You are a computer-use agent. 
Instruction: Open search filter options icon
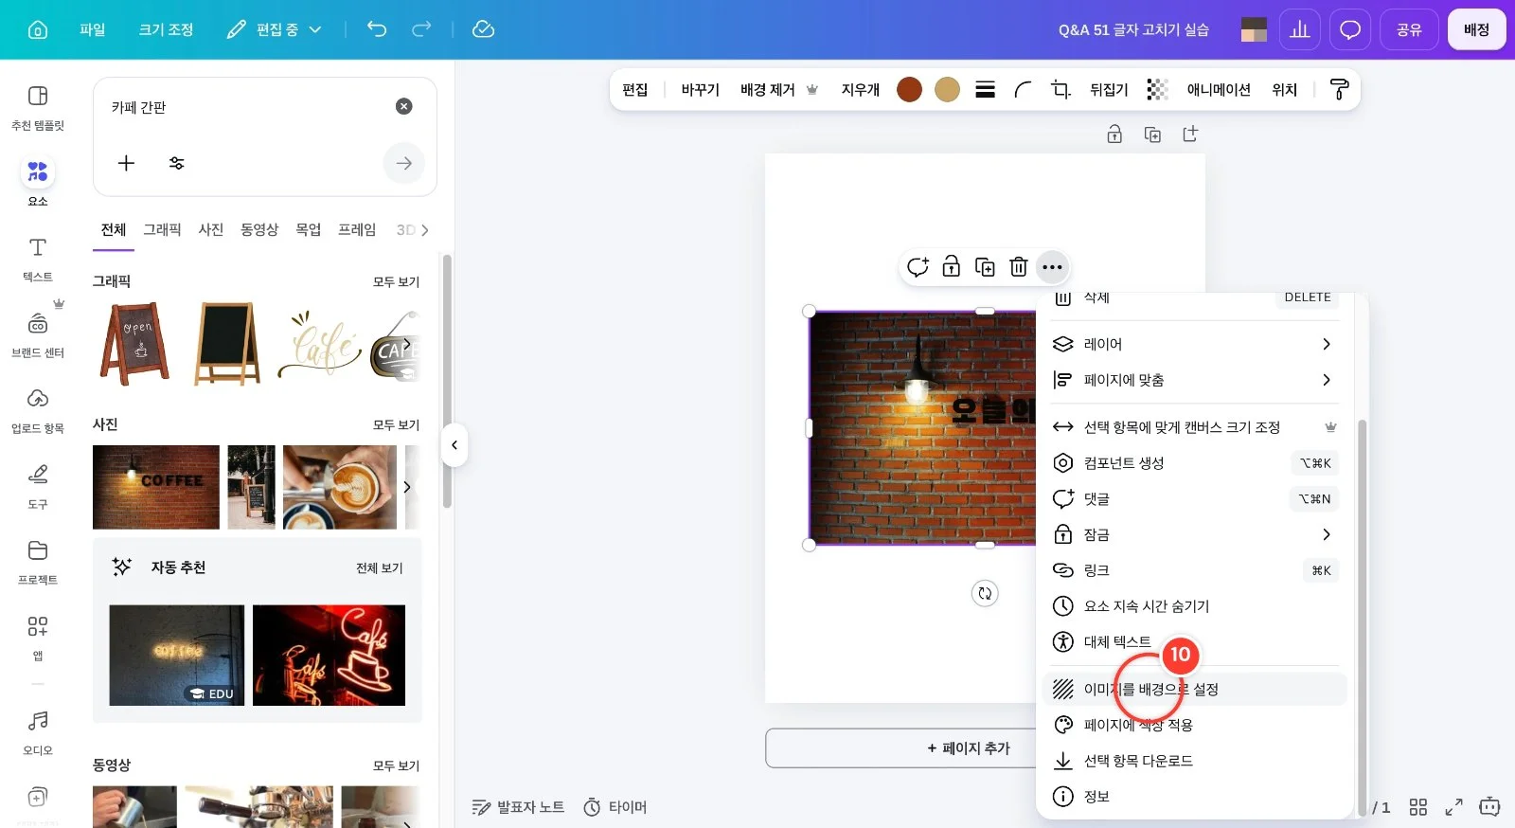[x=176, y=163]
